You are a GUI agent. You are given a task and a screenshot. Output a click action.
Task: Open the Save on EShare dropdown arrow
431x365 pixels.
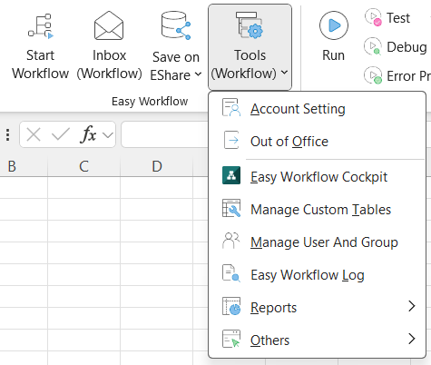click(x=198, y=74)
